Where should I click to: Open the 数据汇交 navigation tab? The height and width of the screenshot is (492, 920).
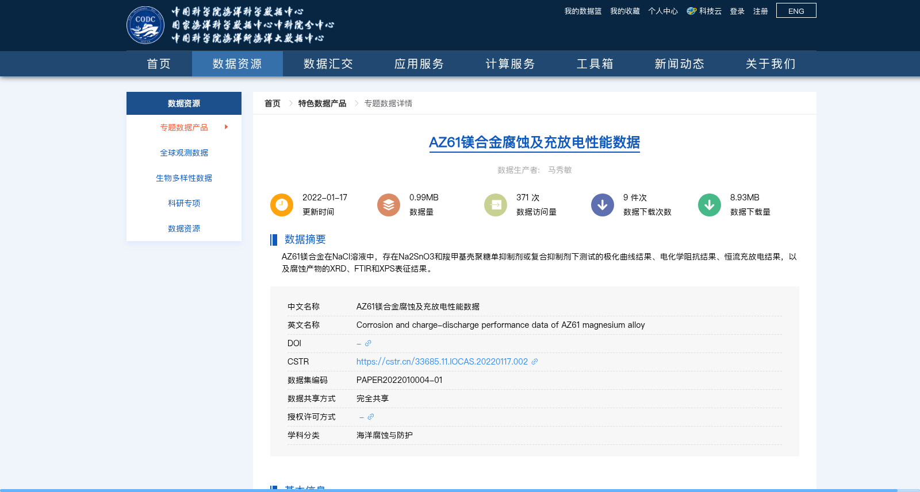point(328,64)
